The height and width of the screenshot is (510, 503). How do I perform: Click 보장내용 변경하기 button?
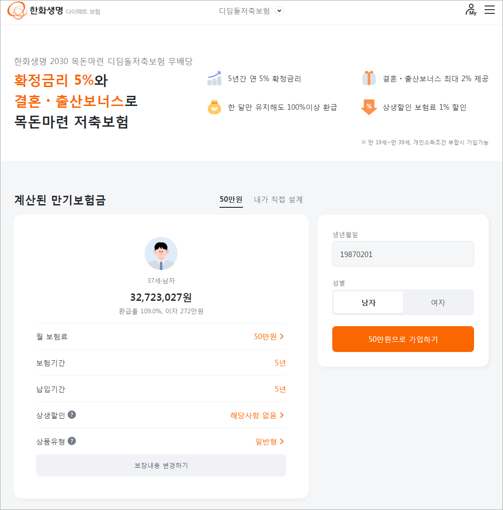click(x=161, y=465)
